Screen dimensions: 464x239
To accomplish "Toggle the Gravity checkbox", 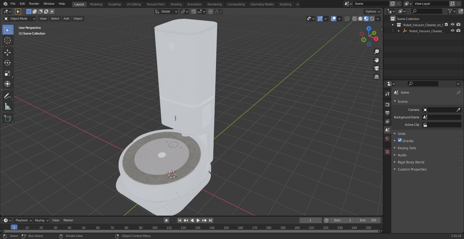I will coord(400,140).
